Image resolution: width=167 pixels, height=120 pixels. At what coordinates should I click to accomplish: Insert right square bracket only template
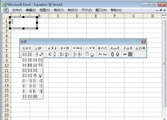41,81
